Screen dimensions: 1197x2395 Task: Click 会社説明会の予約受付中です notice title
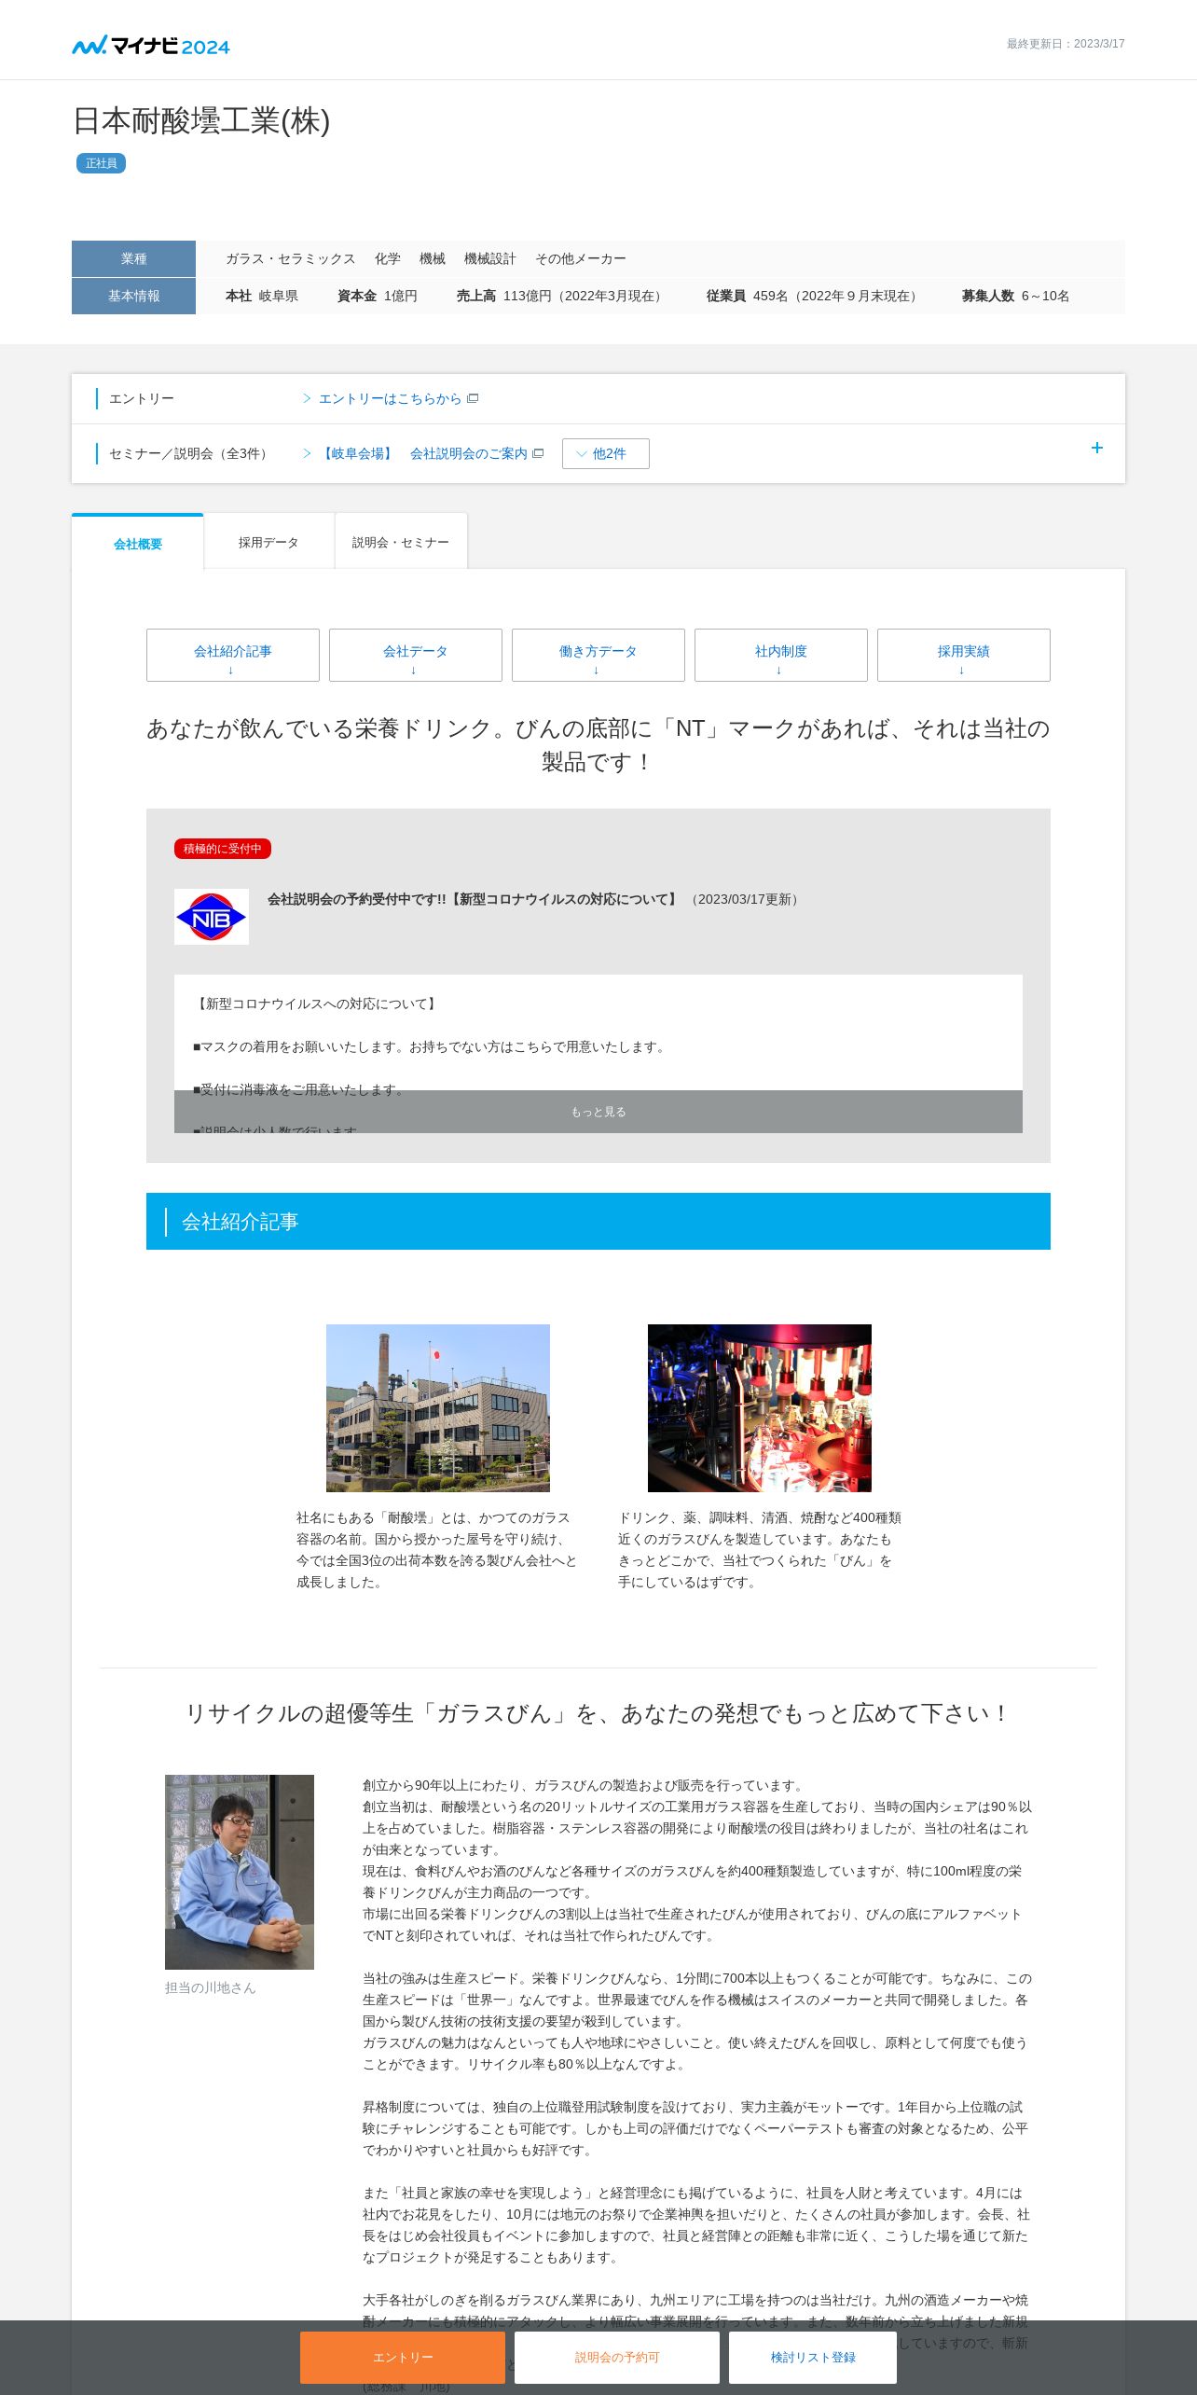click(474, 899)
